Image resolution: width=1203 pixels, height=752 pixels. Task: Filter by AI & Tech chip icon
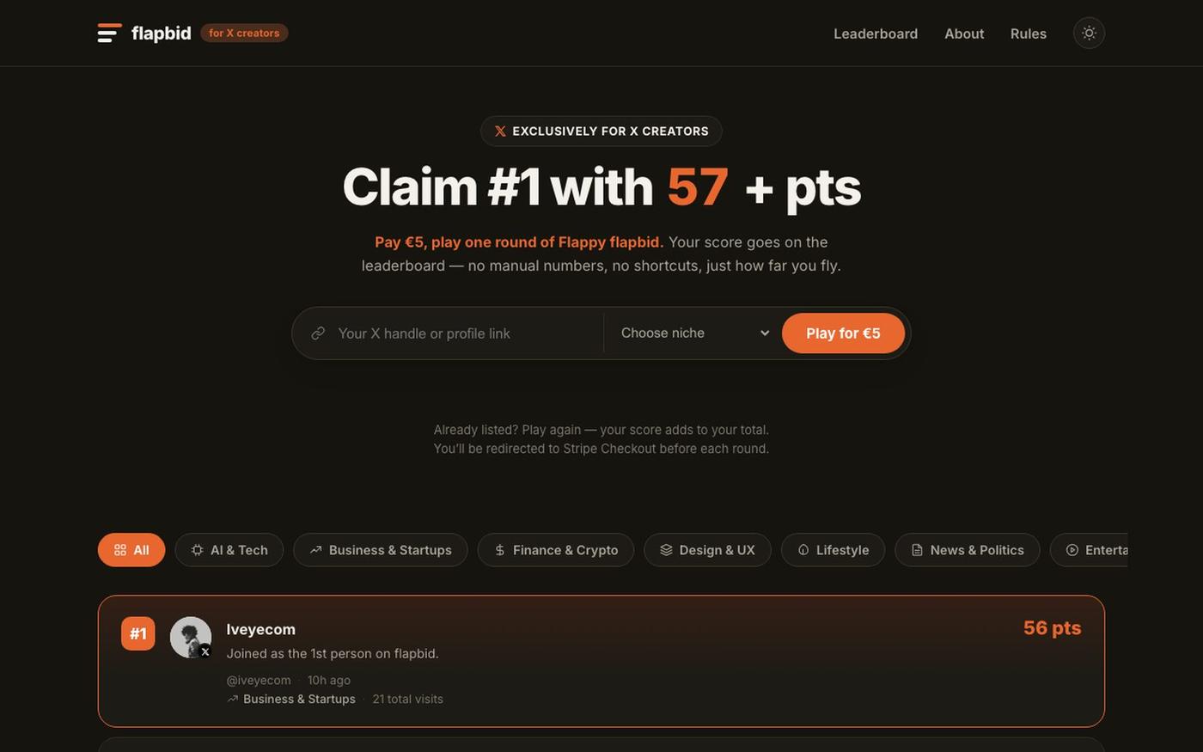pyautogui.click(x=198, y=550)
